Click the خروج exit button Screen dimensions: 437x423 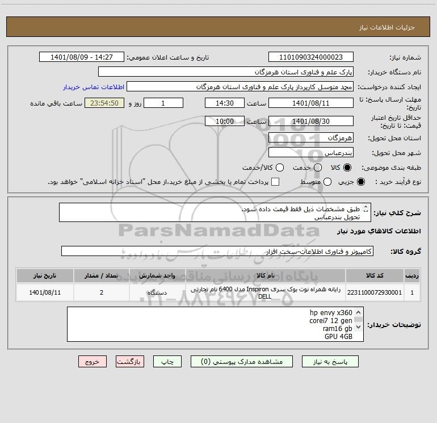(x=93, y=362)
